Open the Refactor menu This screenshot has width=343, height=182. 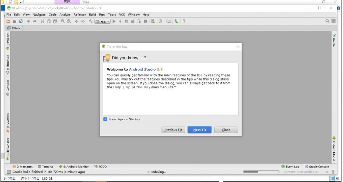pos(80,15)
